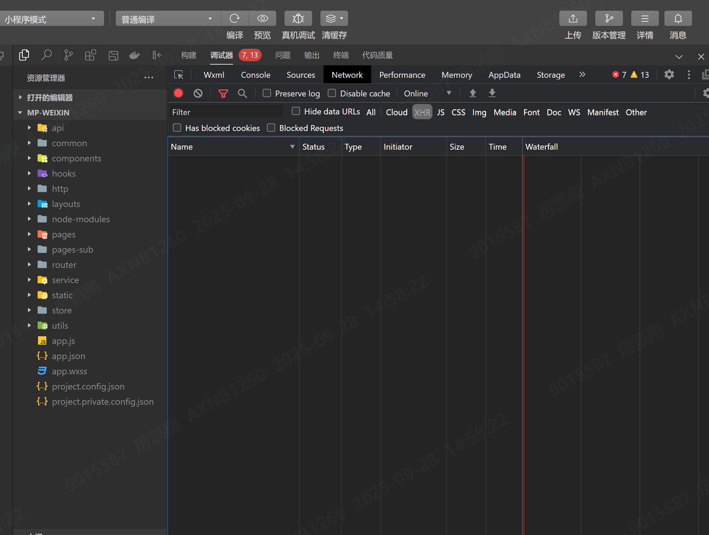This screenshot has width=709, height=535.
Task: Enable the Preserve log checkbox
Action: click(267, 93)
